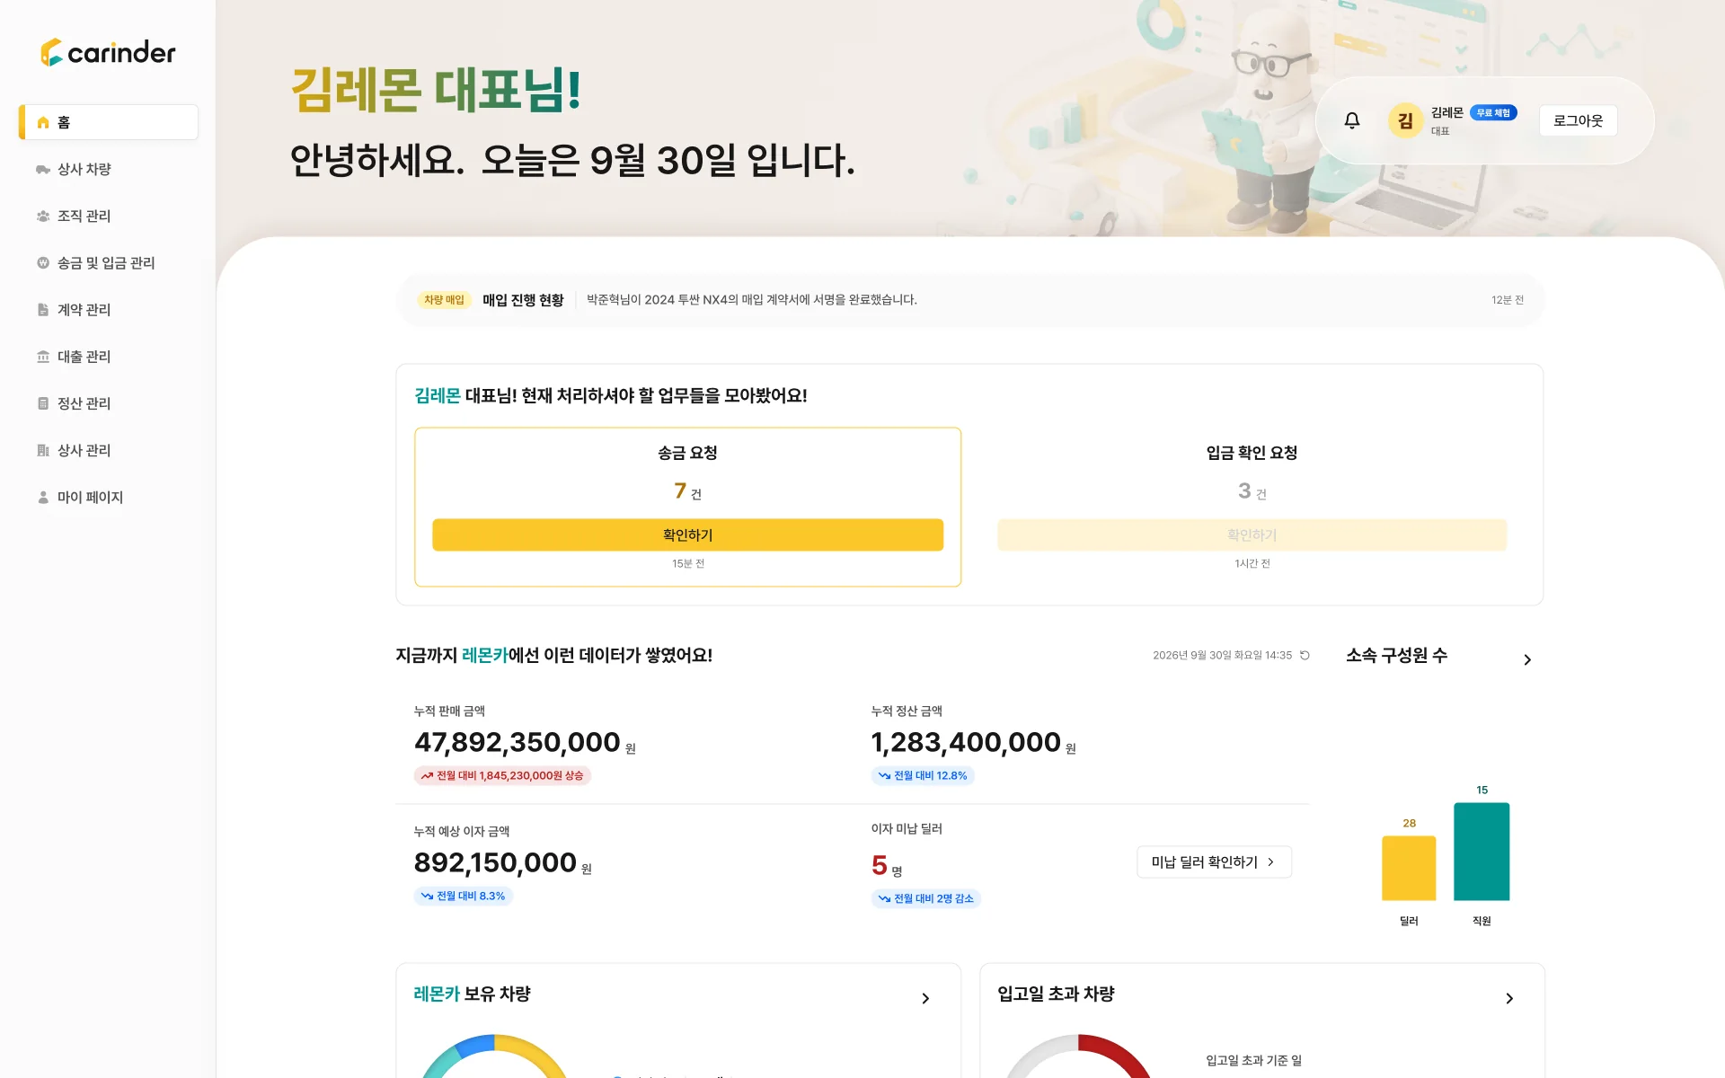
Task: Click the home icon in sidebar
Action: (43, 122)
